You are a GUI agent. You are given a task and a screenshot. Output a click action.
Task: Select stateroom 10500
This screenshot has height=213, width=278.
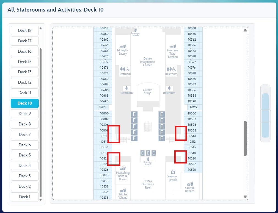click(x=193, y=113)
